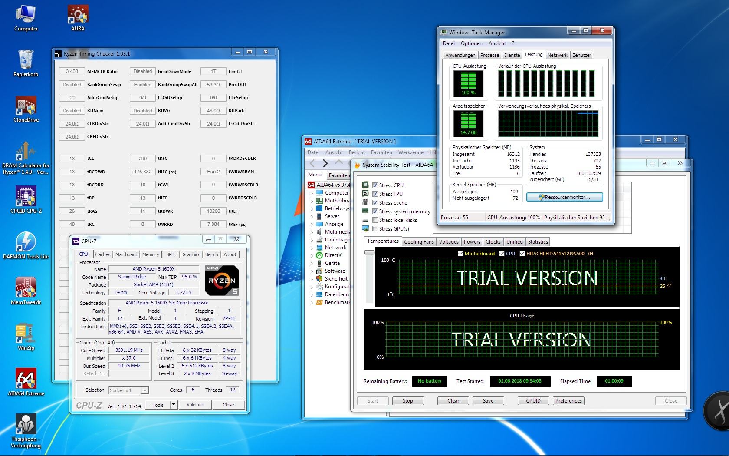Image resolution: width=729 pixels, height=456 pixels.
Task: Expand the Anzeige tree node
Action: (312, 224)
